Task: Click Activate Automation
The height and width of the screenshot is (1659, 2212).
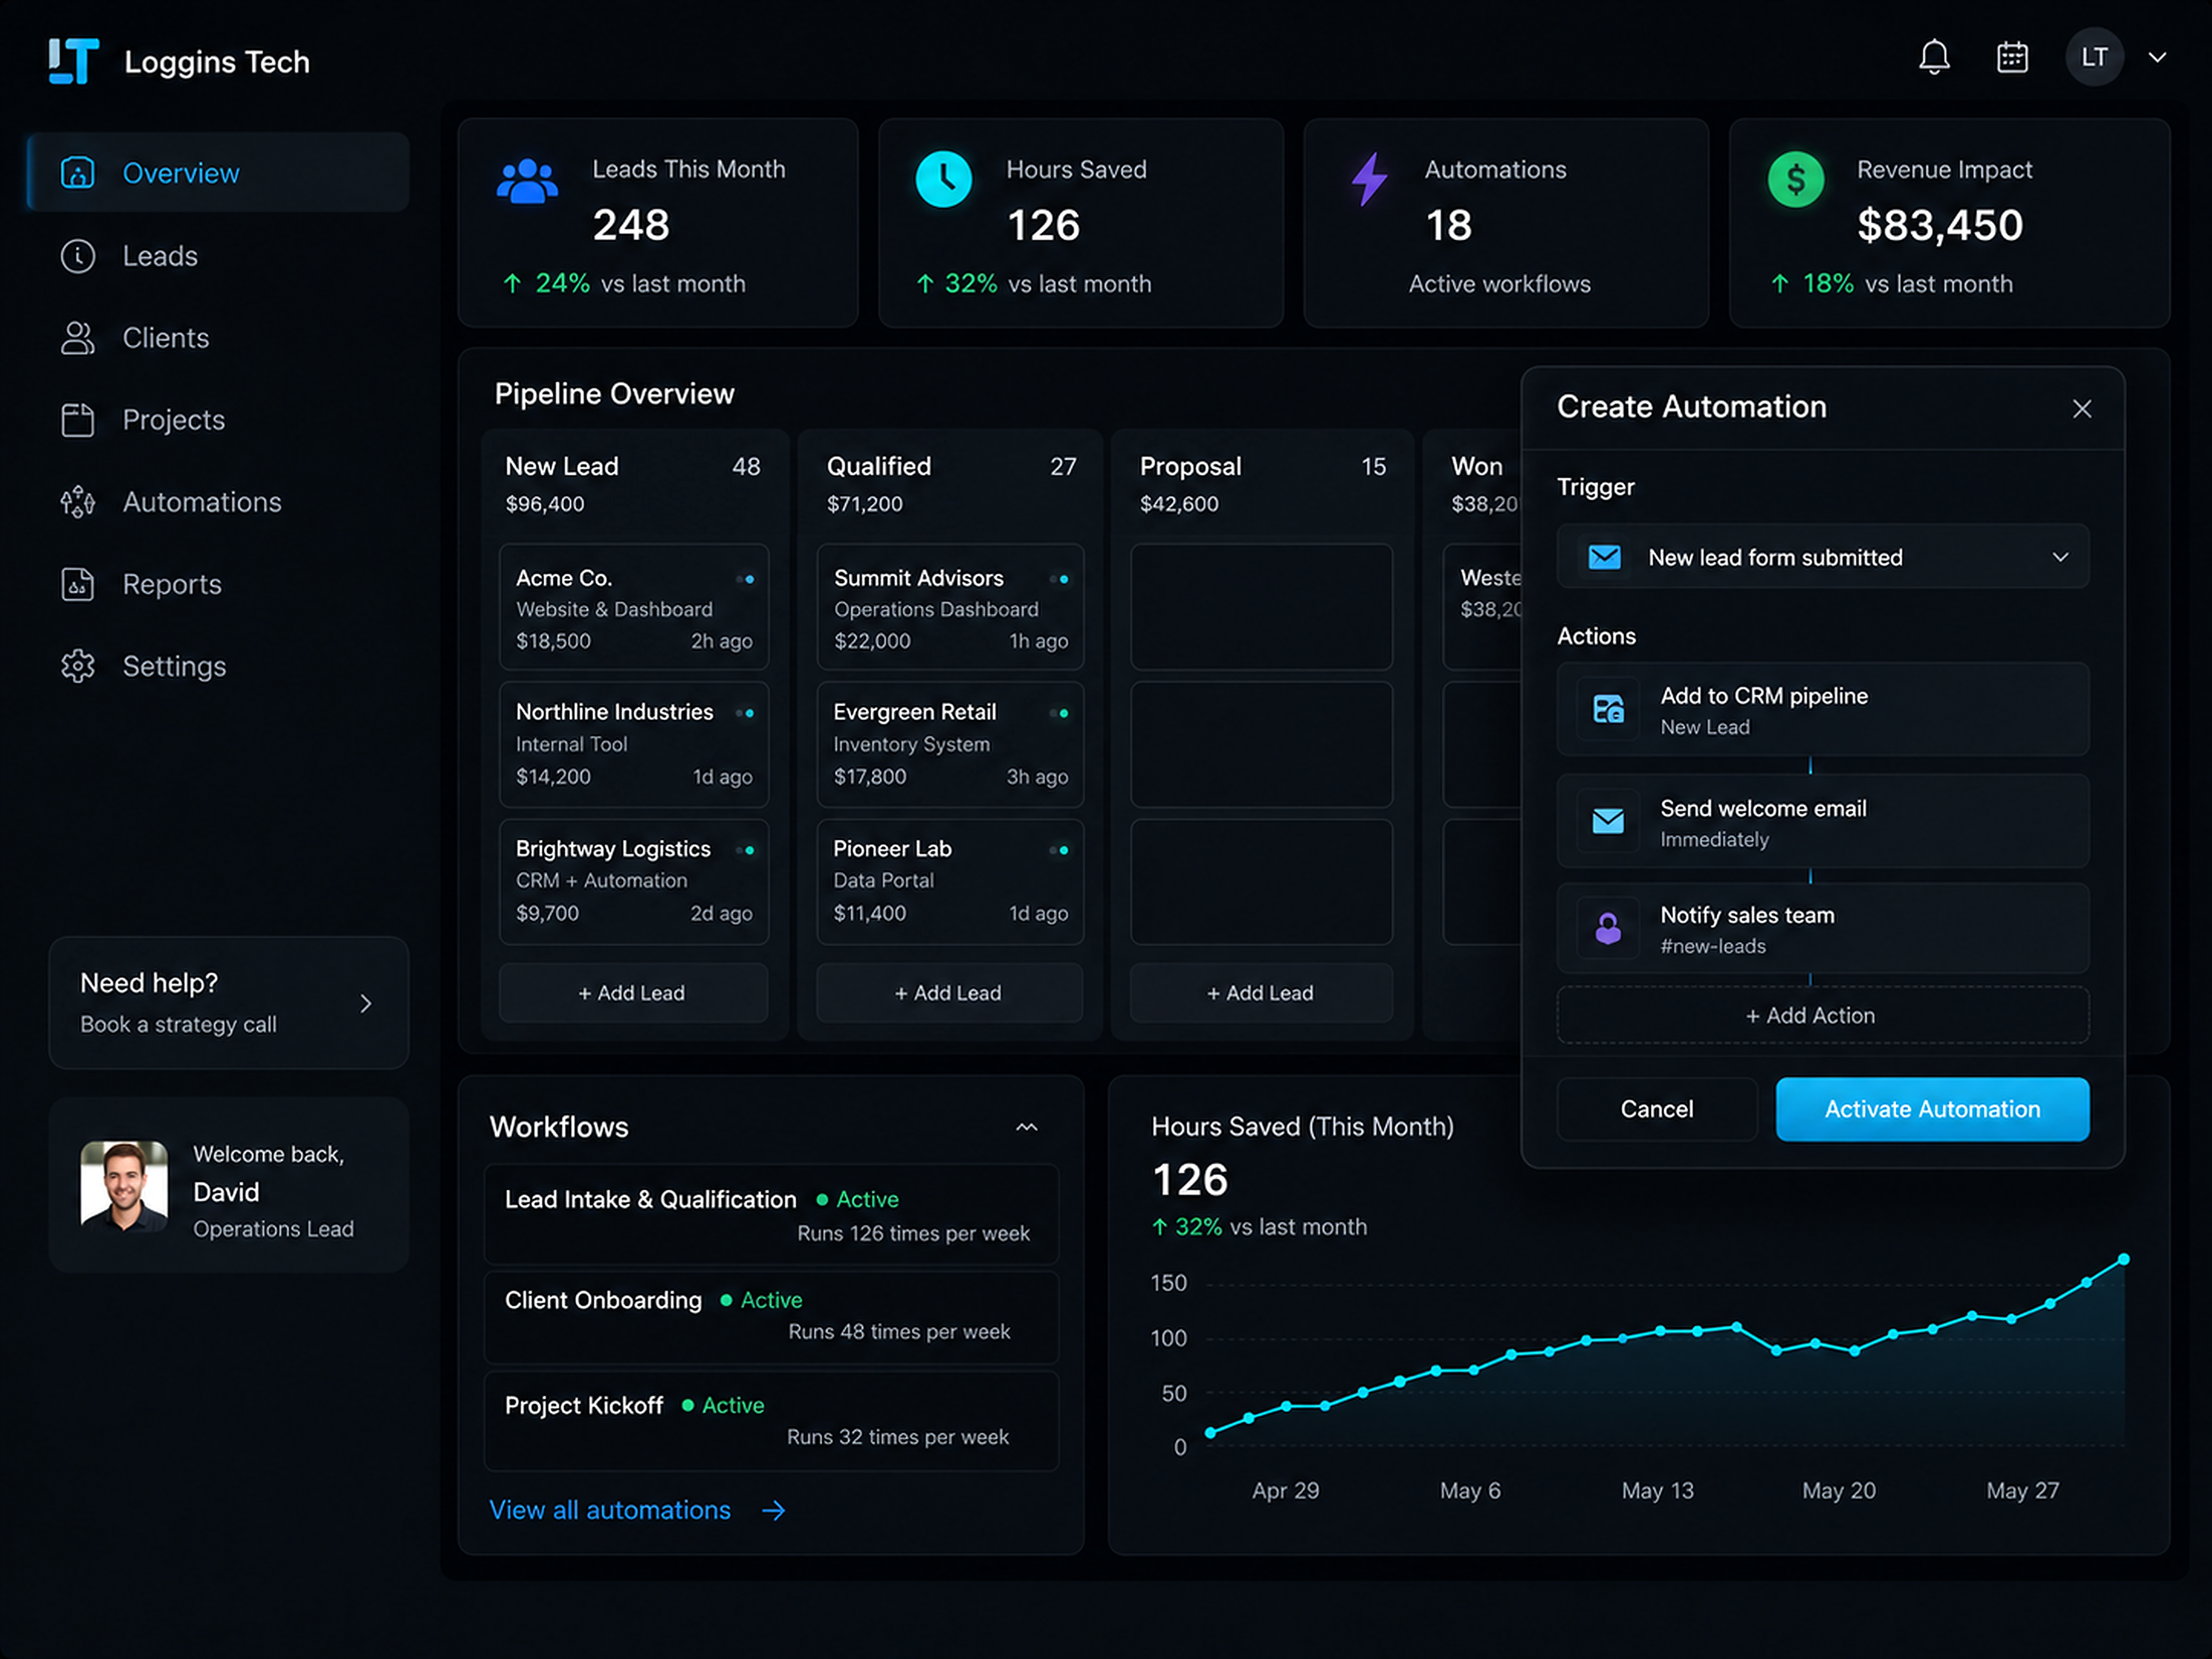Action: click(1932, 1109)
